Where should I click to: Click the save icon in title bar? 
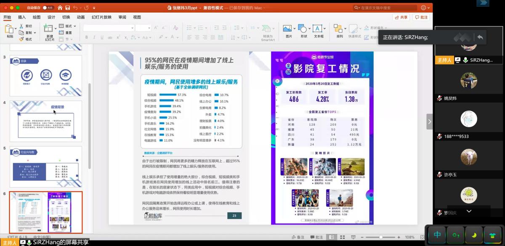(x=66, y=8)
